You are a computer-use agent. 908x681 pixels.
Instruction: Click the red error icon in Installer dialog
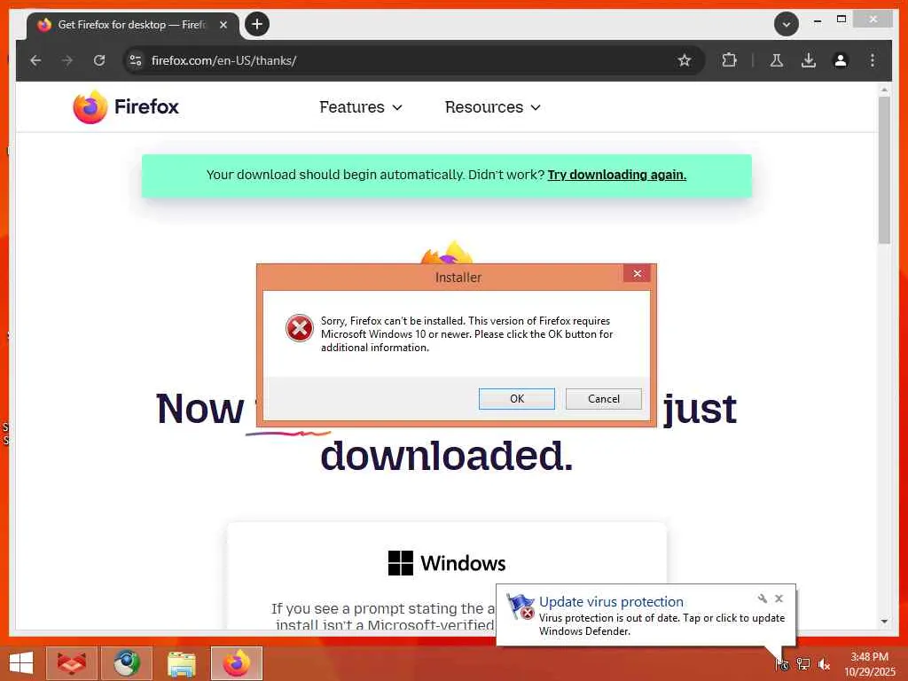tap(300, 328)
